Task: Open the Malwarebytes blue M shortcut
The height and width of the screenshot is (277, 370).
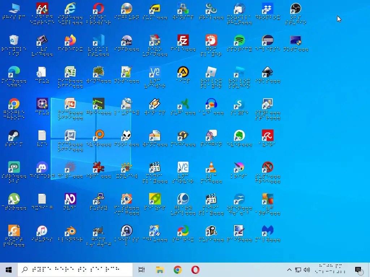Action: [267, 230]
